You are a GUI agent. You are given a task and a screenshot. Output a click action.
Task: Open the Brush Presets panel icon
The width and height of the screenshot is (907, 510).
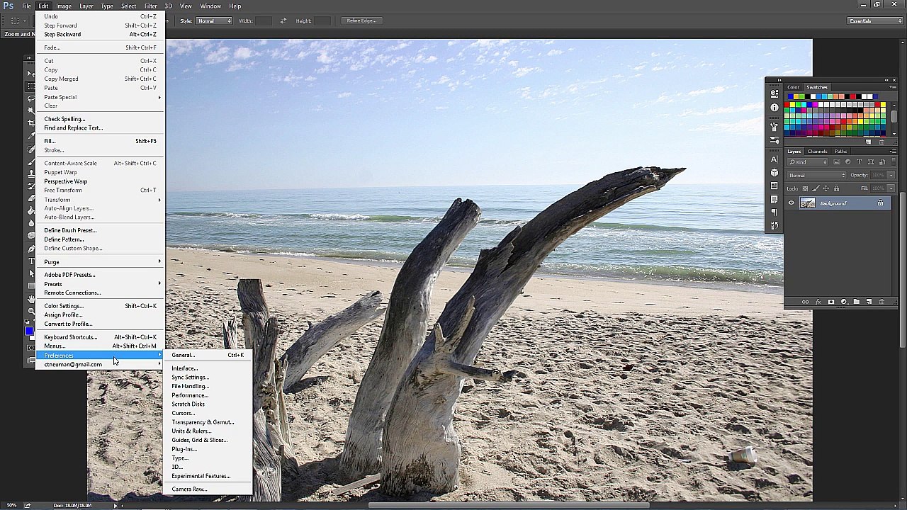pyautogui.click(x=774, y=140)
